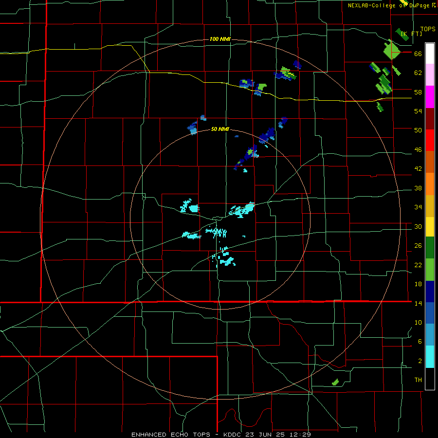Select legend value 54
This screenshot has height=438, width=438.
tap(418, 111)
